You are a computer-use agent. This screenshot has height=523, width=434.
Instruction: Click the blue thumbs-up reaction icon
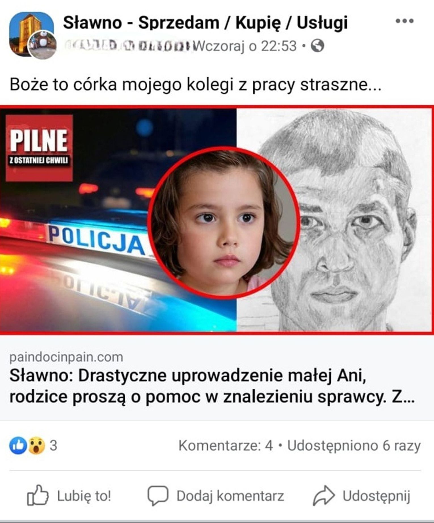18,446
